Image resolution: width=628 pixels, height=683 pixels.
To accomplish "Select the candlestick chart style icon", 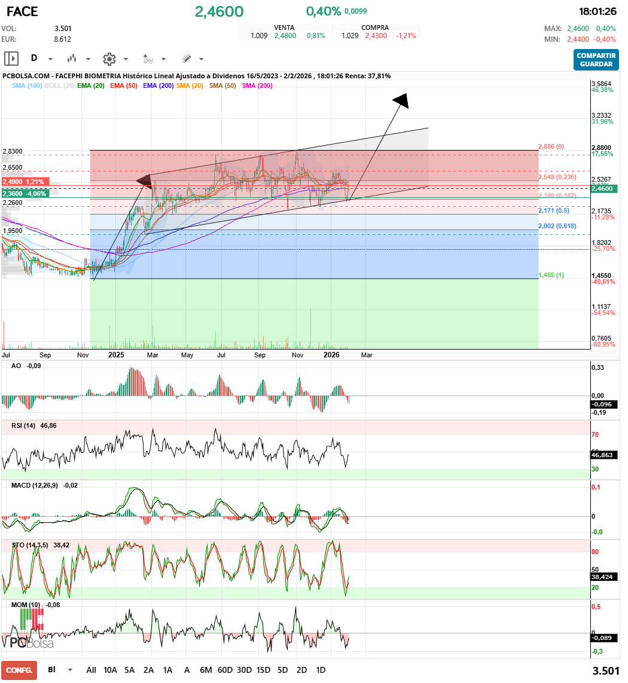I will 71,58.
